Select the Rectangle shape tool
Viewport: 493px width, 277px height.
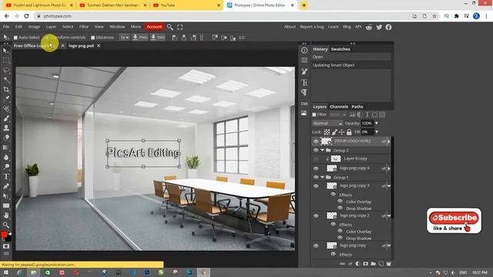[6, 205]
